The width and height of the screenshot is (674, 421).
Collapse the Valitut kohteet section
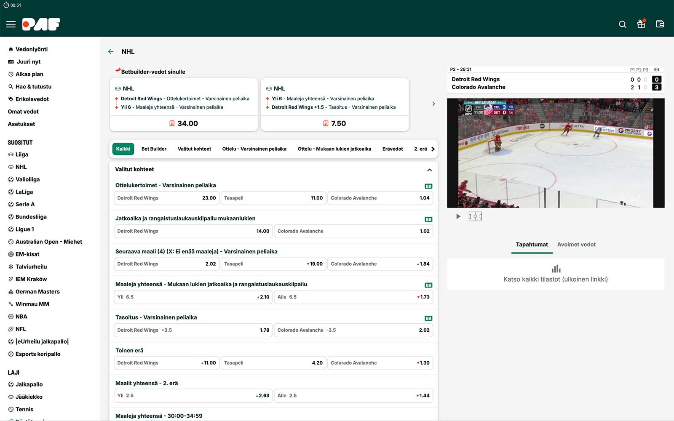coord(429,170)
